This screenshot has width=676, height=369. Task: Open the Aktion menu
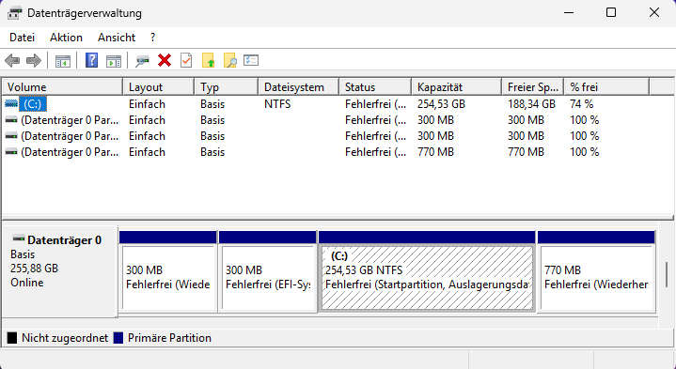pyautogui.click(x=66, y=38)
